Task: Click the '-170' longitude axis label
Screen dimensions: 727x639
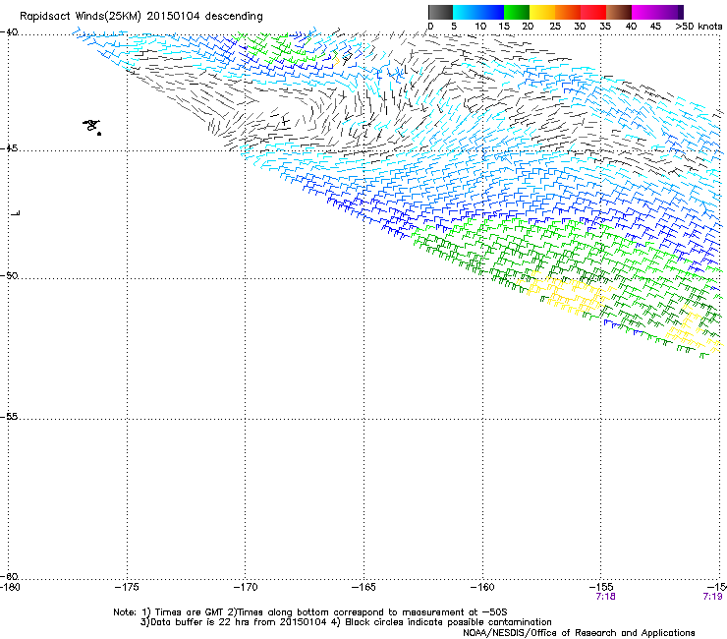Action: pos(246,587)
